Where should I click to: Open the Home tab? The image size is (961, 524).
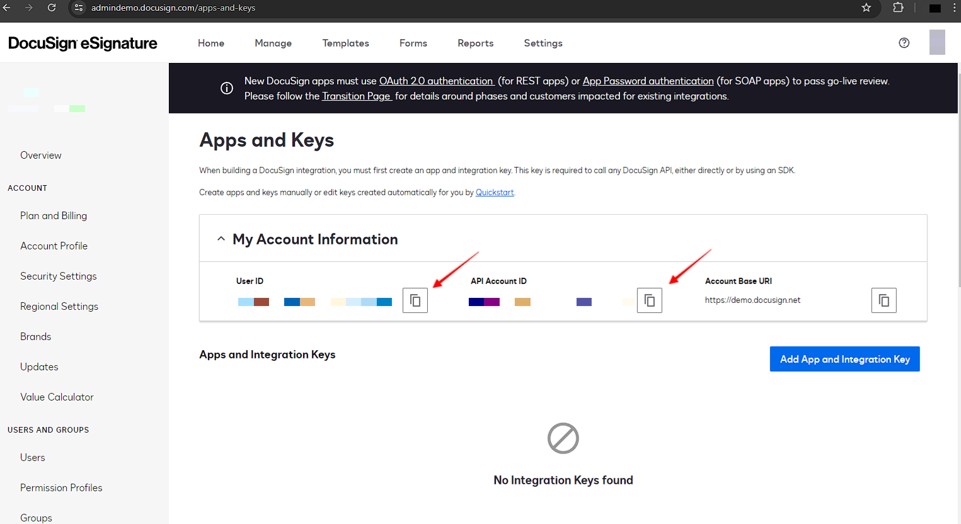(x=211, y=43)
